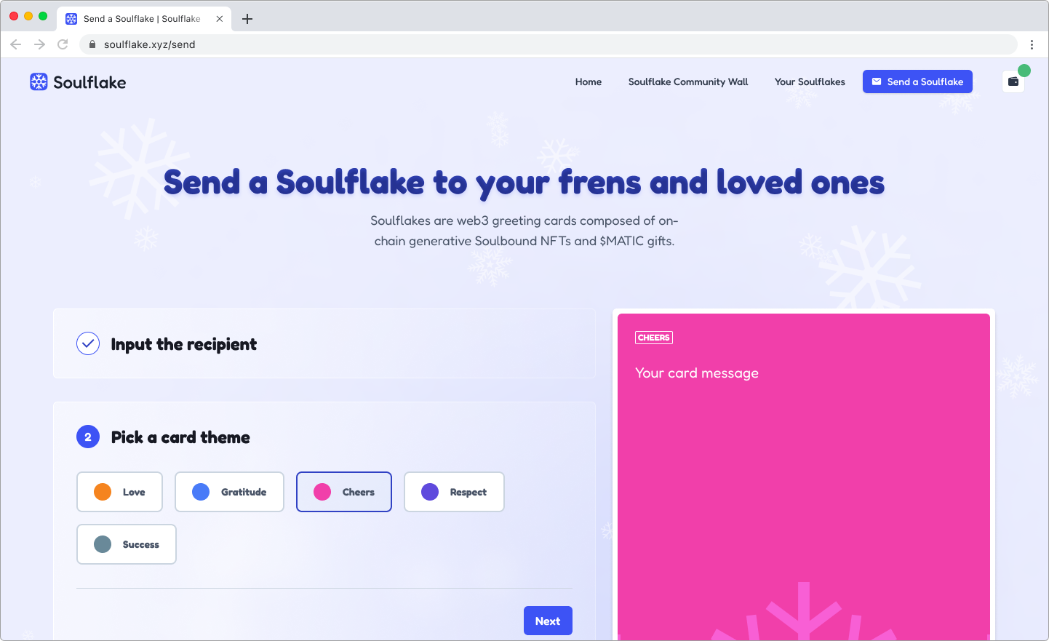Select the Success card theme
Viewport: 1049px width, 641px height.
click(x=127, y=544)
